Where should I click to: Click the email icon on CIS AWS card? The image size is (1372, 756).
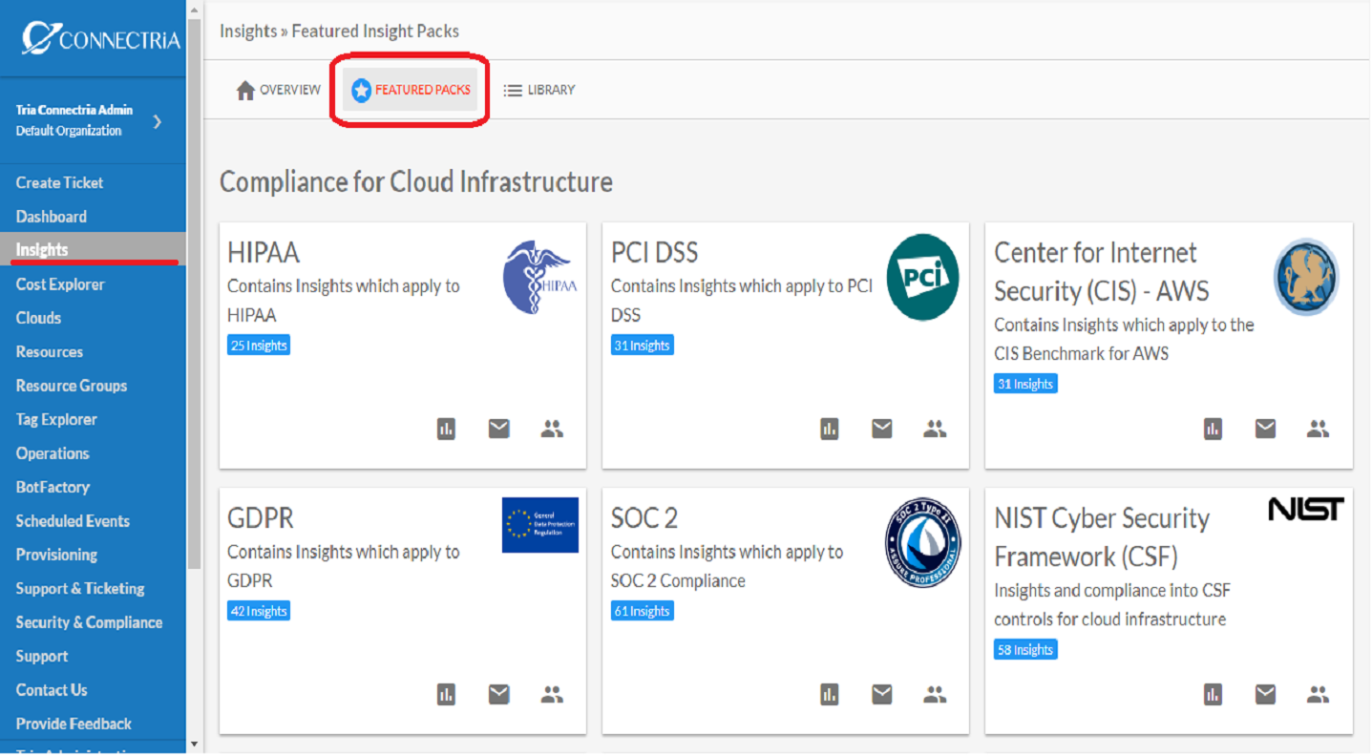click(1266, 430)
